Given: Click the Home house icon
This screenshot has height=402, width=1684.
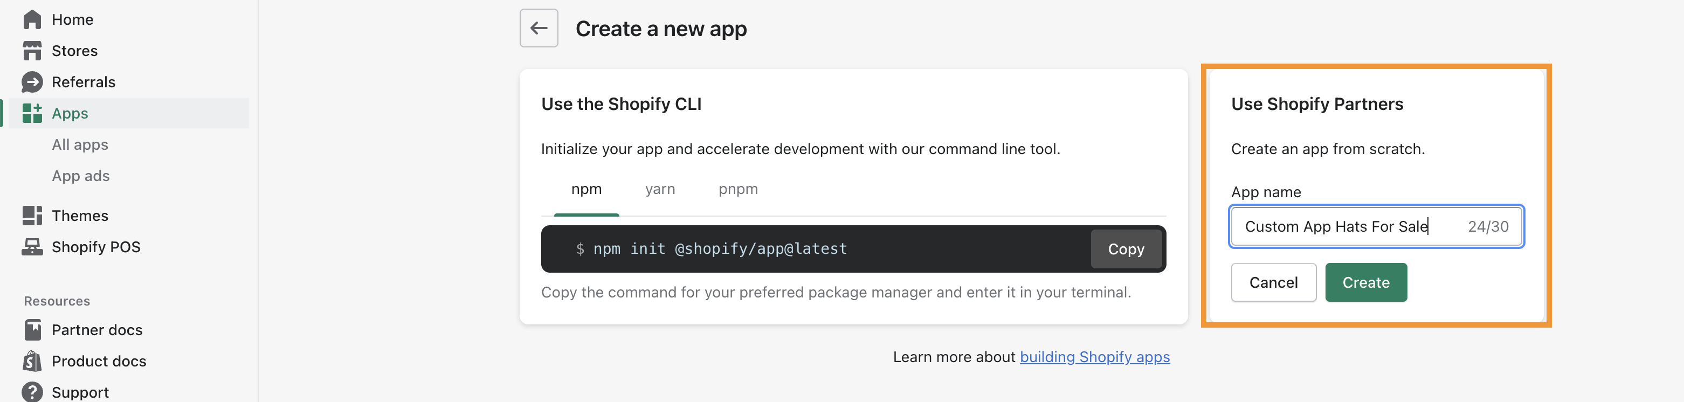Looking at the screenshot, I should (32, 19).
